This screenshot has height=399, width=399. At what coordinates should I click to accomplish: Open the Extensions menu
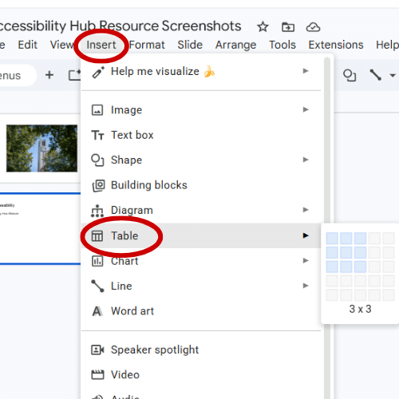point(336,45)
